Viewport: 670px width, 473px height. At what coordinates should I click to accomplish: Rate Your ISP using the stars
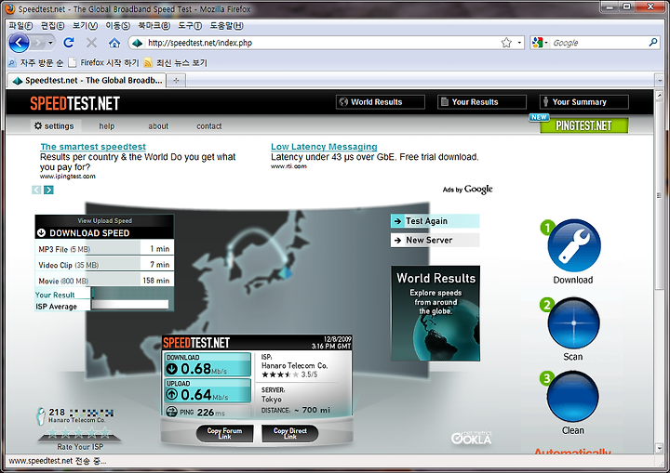(79, 434)
